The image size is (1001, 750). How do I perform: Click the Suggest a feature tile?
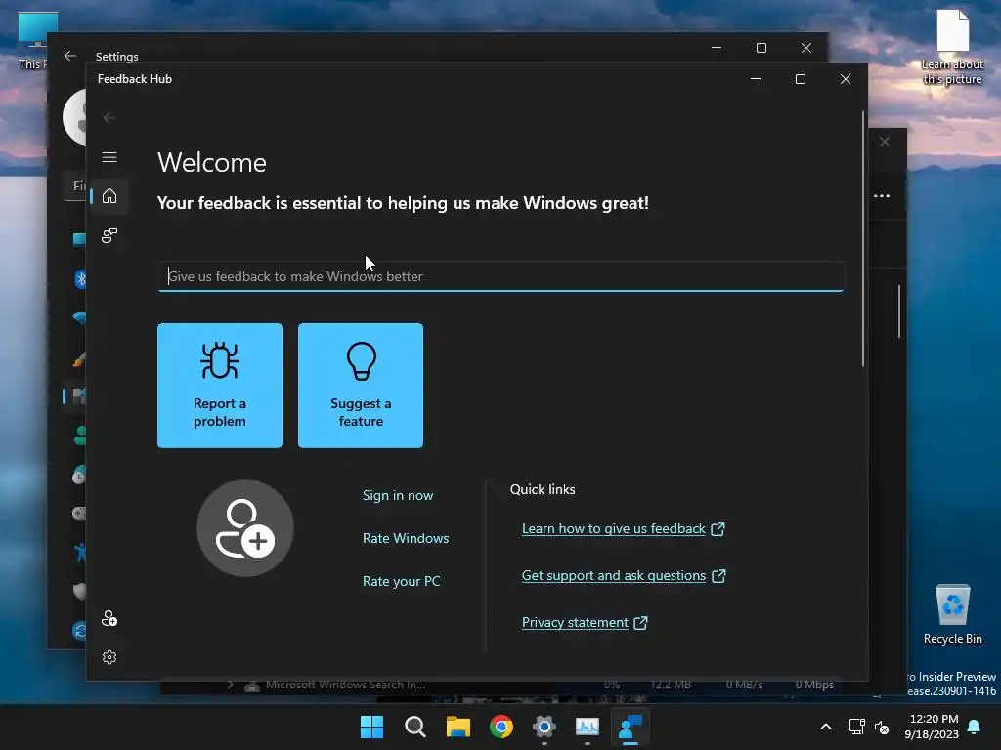tap(361, 385)
